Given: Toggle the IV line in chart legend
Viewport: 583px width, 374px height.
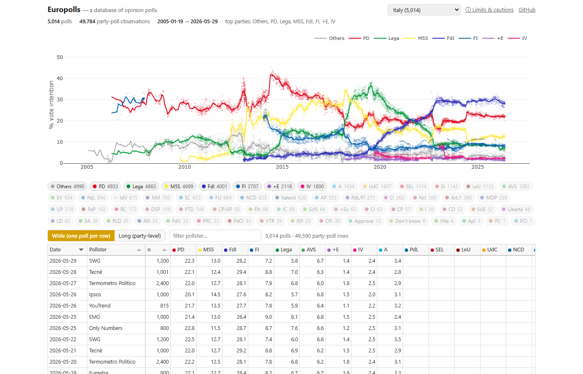Looking at the screenshot, I should [x=518, y=38].
